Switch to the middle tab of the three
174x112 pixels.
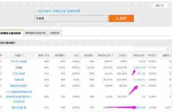pyautogui.click(x=35, y=33)
